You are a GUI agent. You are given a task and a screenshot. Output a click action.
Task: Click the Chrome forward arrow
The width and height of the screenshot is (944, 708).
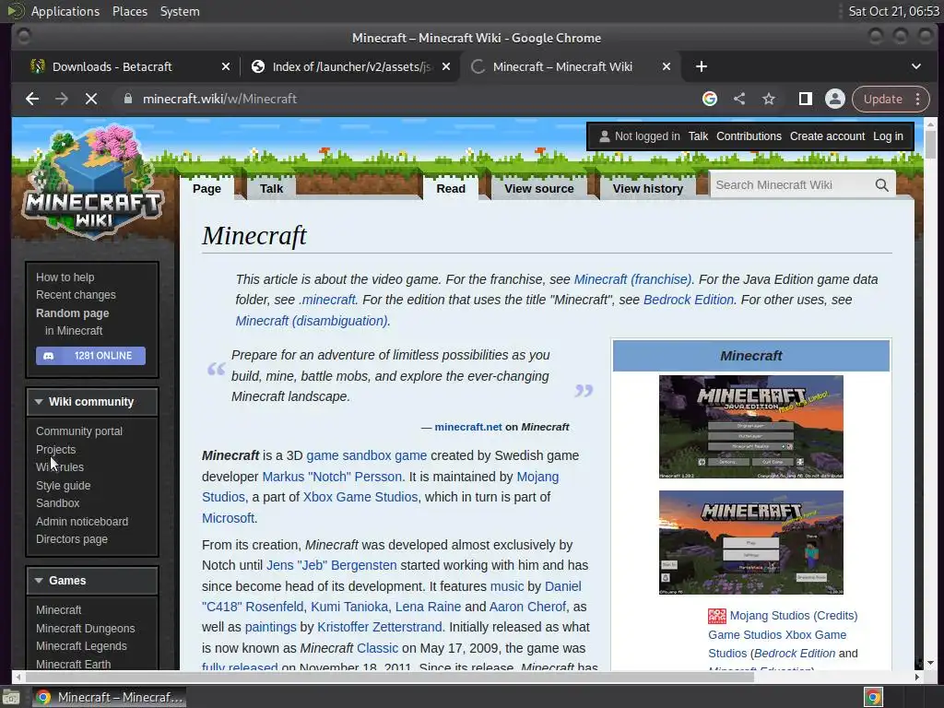pos(62,99)
